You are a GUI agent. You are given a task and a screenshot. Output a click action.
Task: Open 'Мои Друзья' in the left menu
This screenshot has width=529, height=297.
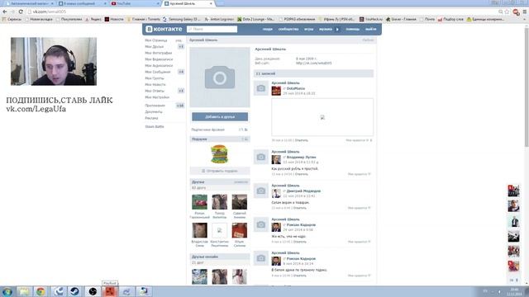point(155,47)
